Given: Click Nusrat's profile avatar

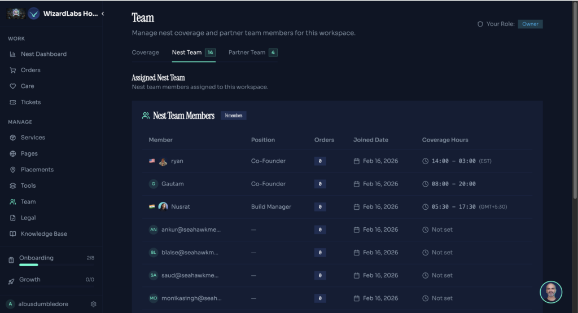Looking at the screenshot, I should pos(163,207).
